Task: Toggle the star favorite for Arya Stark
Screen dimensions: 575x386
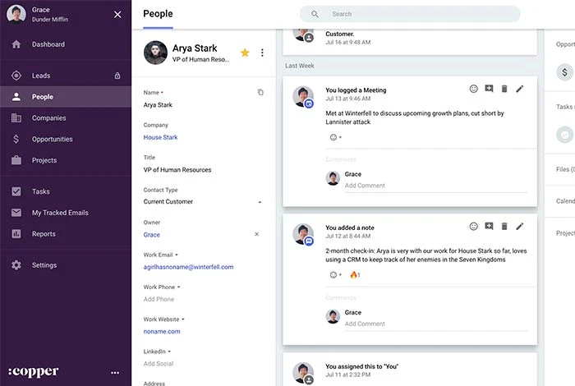Action: click(x=245, y=53)
